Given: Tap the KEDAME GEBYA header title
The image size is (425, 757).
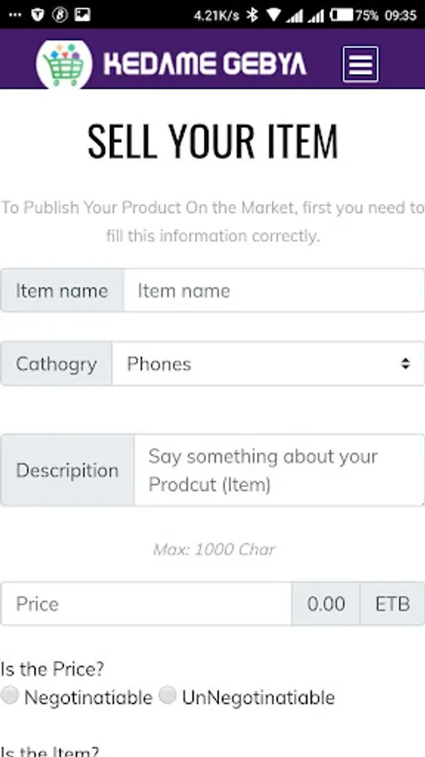Looking at the screenshot, I should [x=205, y=64].
